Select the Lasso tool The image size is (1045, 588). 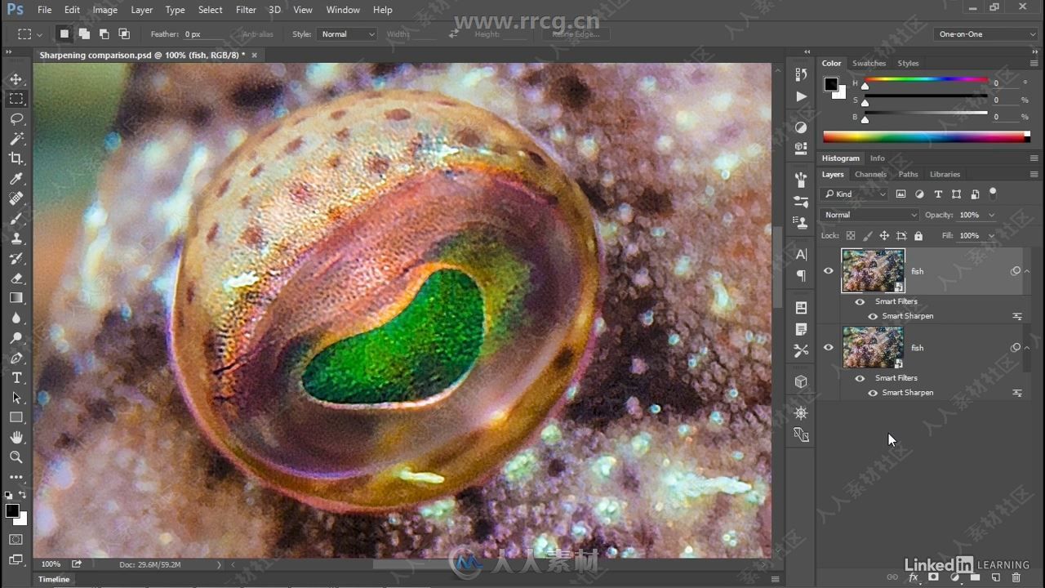16,119
